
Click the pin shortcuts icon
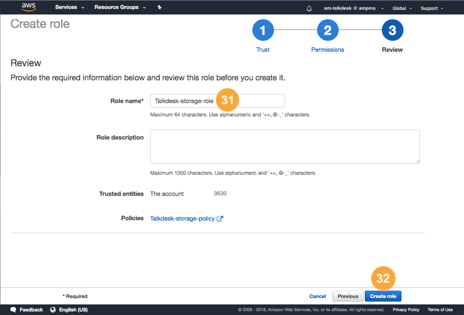coord(159,7)
